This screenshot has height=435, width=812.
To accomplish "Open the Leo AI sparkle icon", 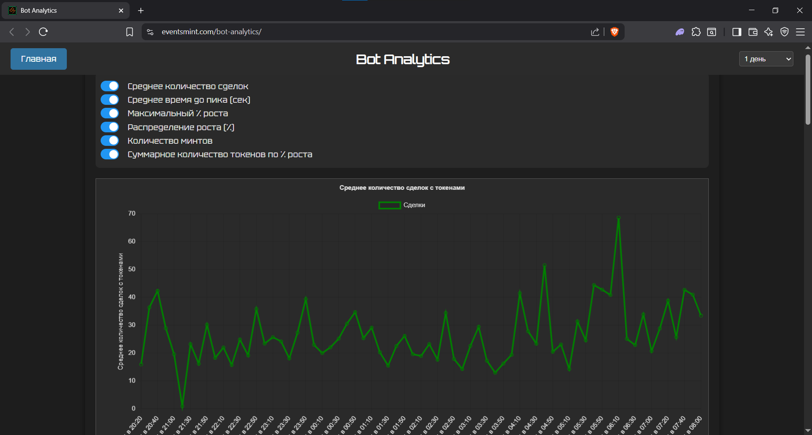I will click(768, 32).
